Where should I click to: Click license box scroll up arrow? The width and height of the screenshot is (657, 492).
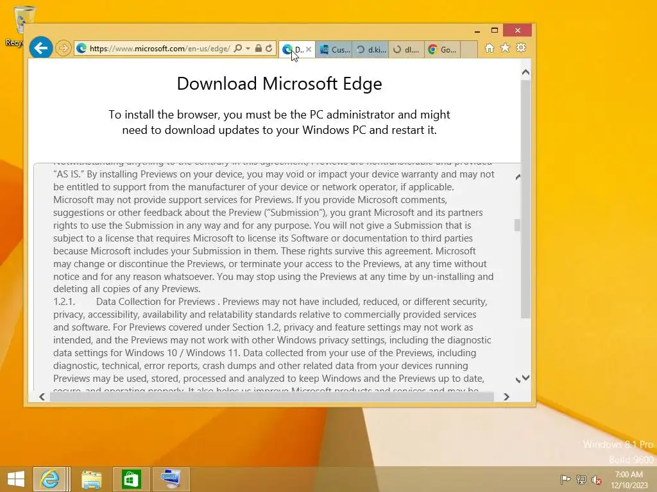click(x=518, y=177)
